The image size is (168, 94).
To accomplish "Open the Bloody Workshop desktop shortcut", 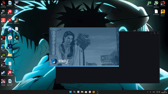I will click(3, 4).
